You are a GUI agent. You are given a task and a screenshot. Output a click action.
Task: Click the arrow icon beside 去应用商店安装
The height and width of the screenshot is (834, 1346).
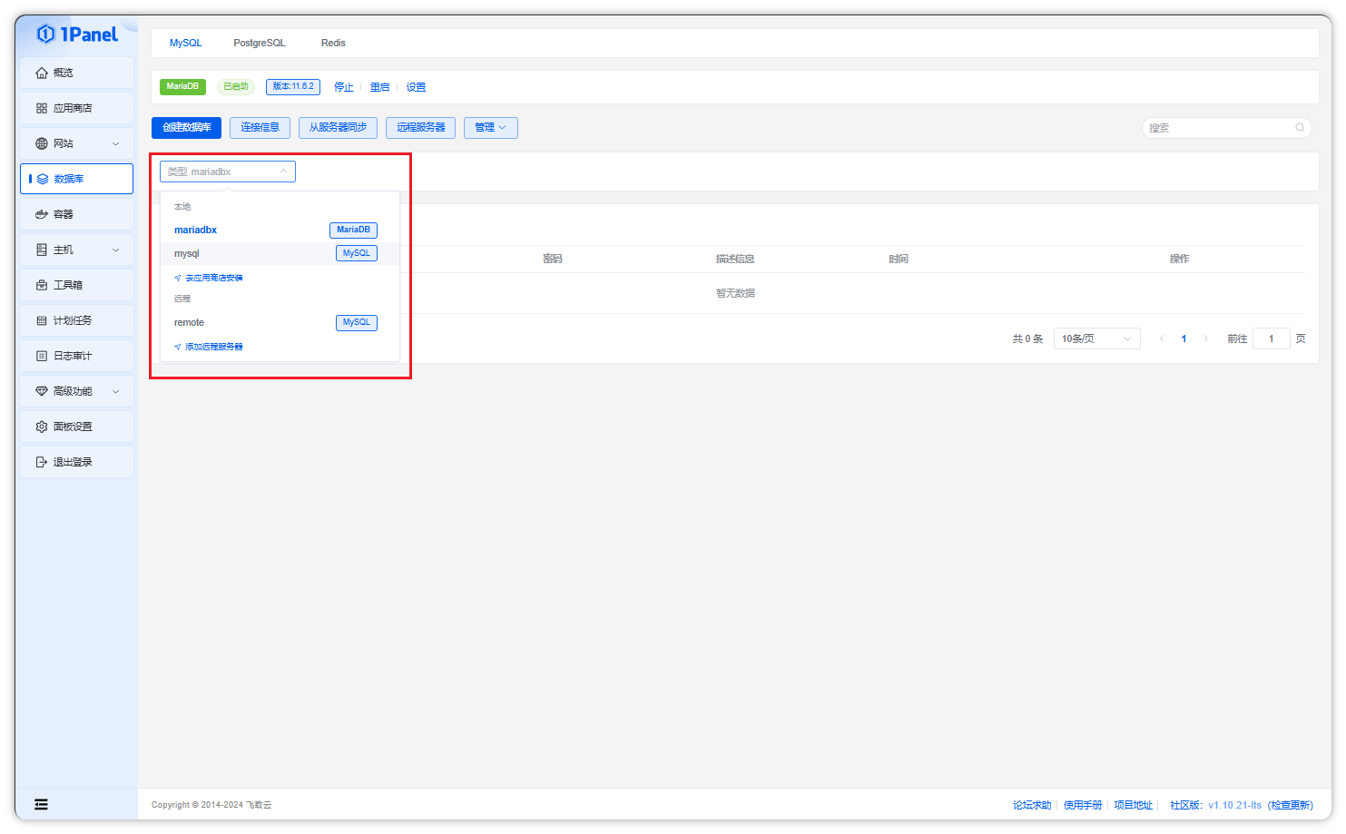click(x=178, y=278)
